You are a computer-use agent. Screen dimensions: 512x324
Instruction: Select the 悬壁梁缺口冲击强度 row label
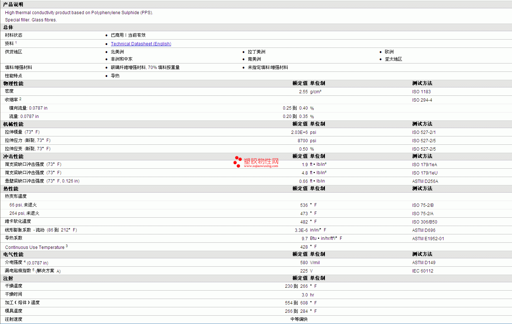(x=42, y=181)
